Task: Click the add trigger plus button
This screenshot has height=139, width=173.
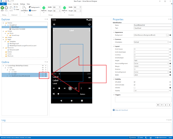Action: [158, 105]
